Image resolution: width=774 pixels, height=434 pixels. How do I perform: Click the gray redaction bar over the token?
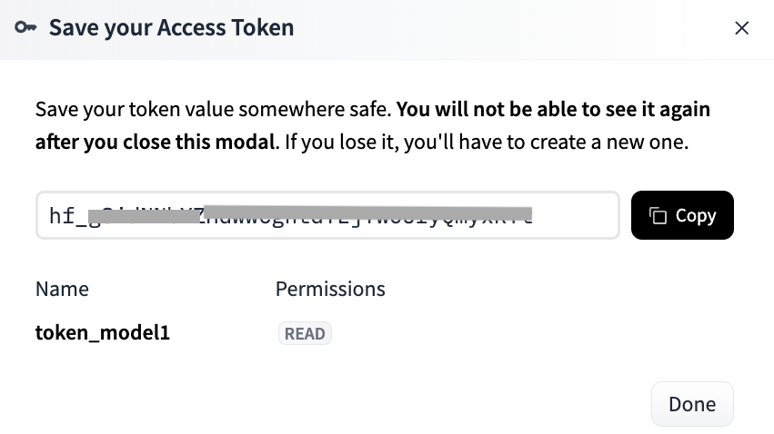click(310, 215)
